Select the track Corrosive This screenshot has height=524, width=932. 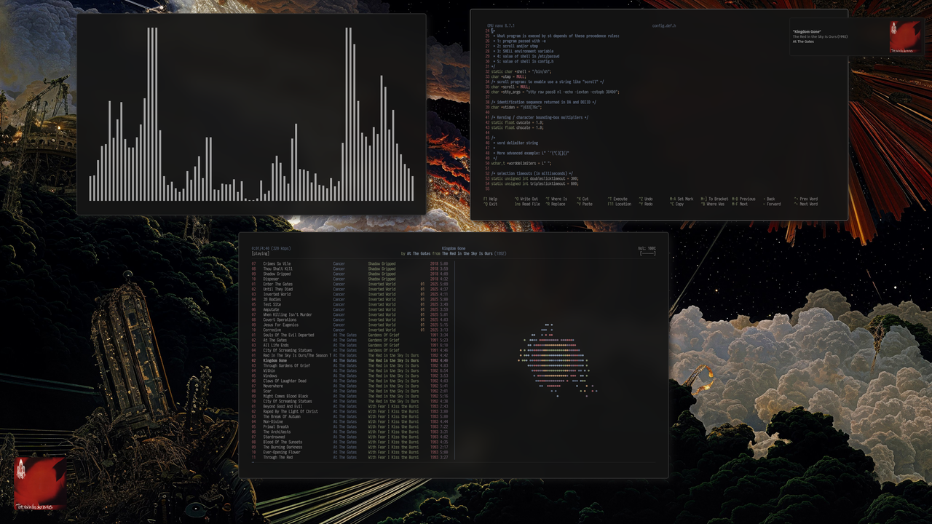pos(349,330)
